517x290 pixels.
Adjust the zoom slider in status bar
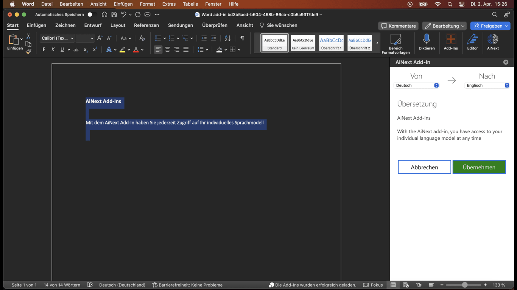465,285
